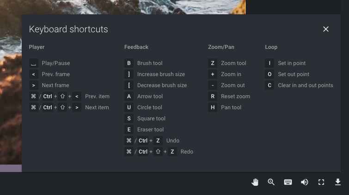Toggle the keyboard shortcuts icon

[x=288, y=182]
